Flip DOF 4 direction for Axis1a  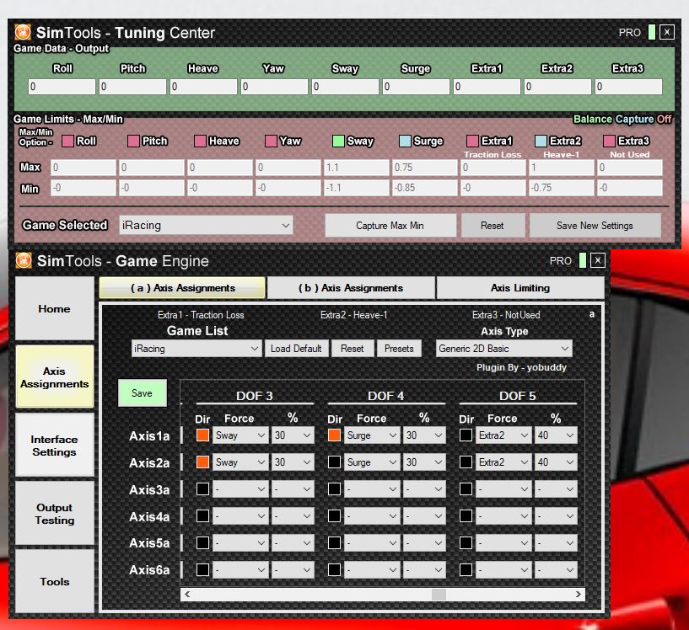[335, 435]
